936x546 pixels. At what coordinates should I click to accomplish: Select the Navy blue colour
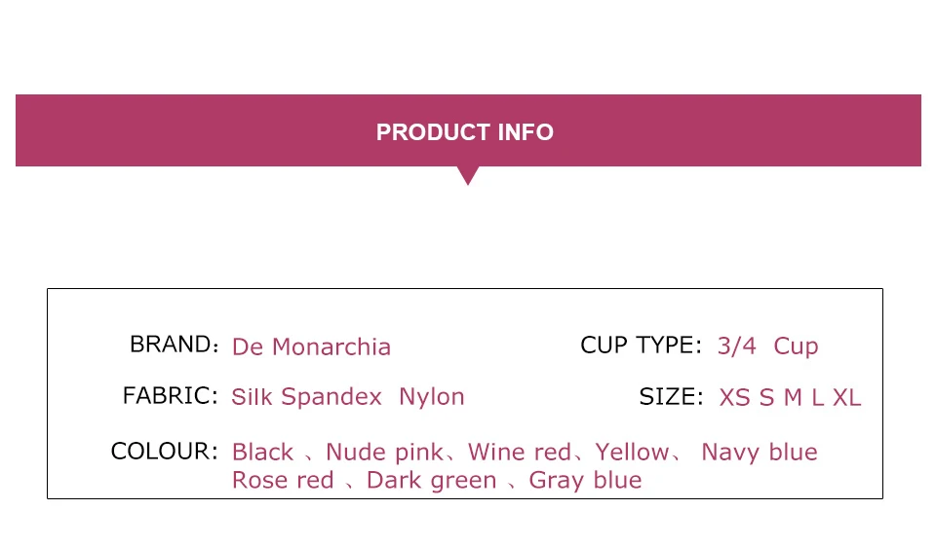[759, 453]
